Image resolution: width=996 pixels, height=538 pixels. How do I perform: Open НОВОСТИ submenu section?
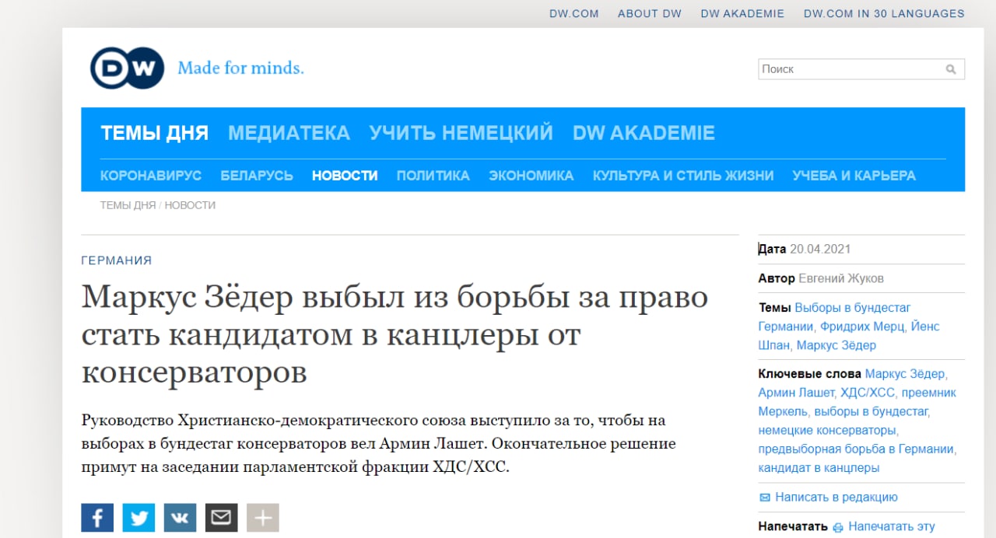(345, 176)
